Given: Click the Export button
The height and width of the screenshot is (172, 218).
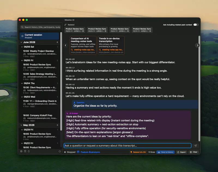Looking at the screenshot, I should coord(181,152).
